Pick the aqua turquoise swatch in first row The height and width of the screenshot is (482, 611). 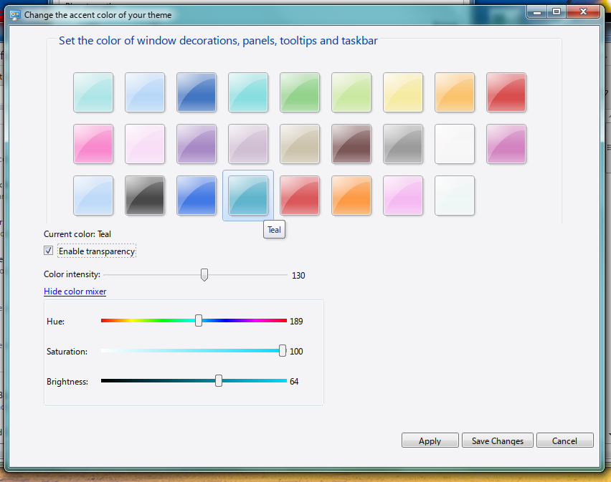point(248,92)
